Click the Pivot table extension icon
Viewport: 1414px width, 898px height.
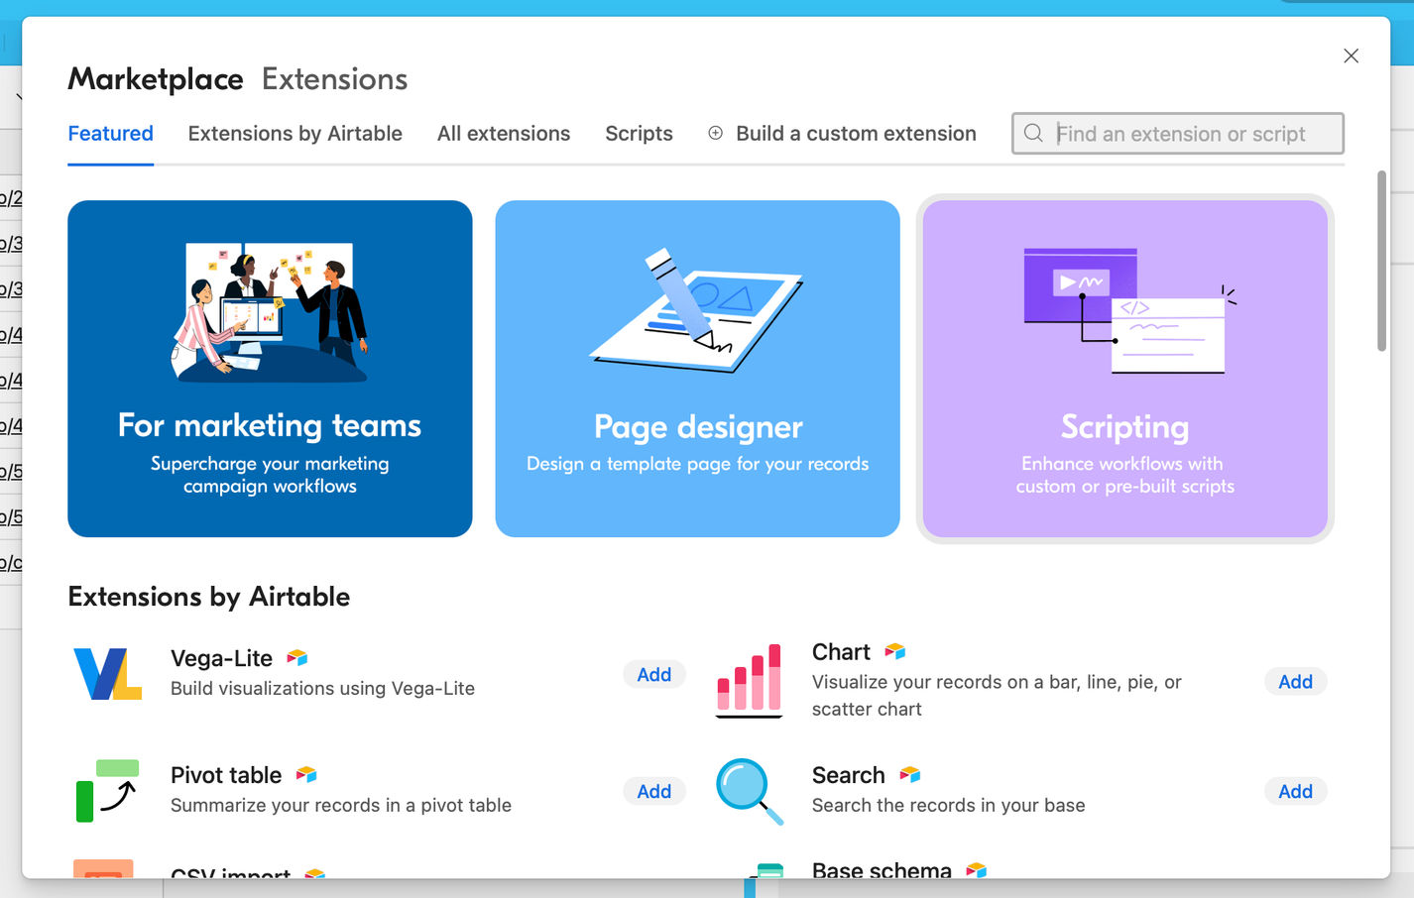pyautogui.click(x=107, y=791)
